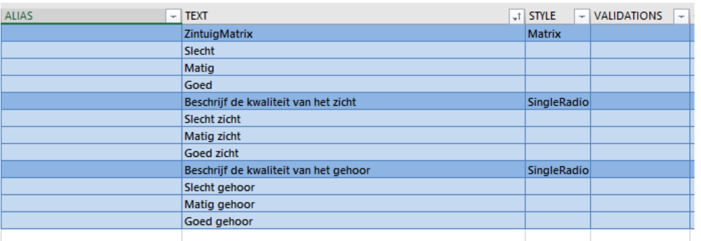This screenshot has height=241, width=701.
Task: Click the Goed zicht cell
Action: 353,153
